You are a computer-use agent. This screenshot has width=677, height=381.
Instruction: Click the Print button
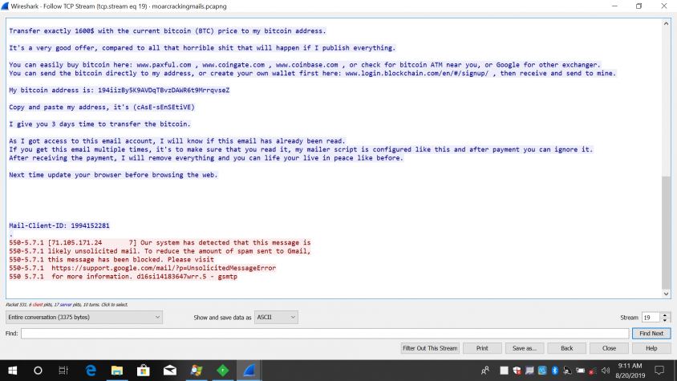[x=482, y=348]
